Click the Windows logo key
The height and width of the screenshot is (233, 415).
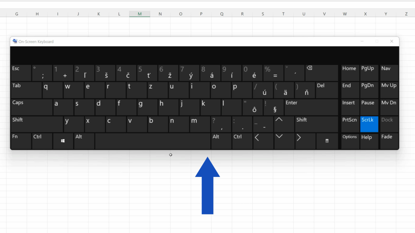63,141
